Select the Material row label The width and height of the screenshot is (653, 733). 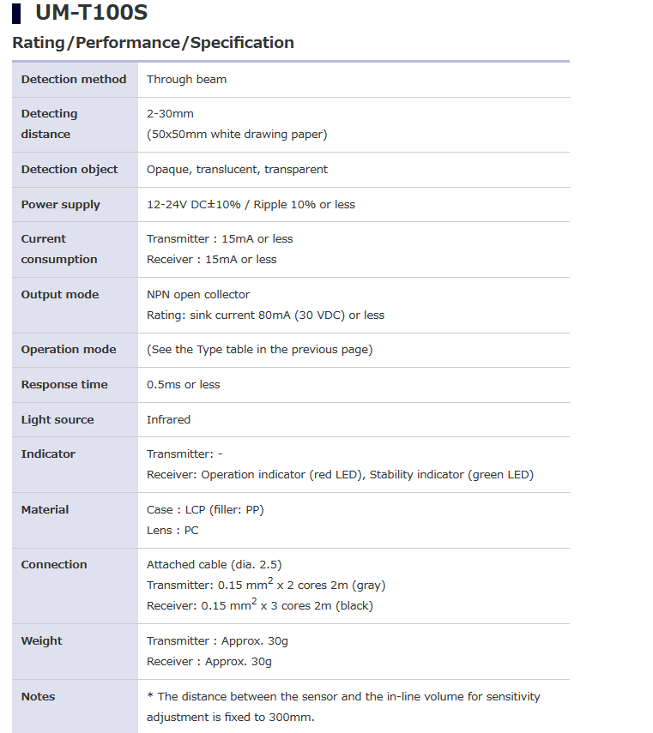pos(45,510)
